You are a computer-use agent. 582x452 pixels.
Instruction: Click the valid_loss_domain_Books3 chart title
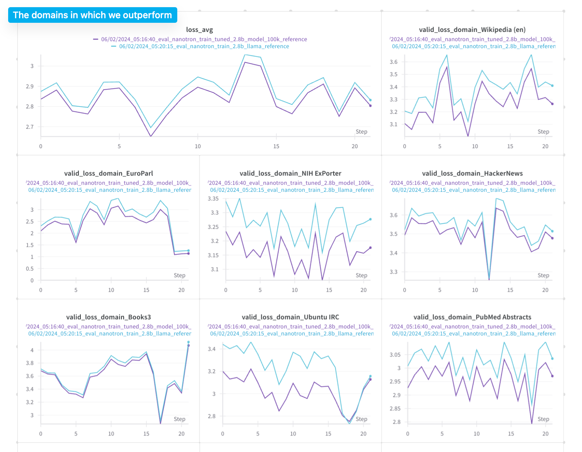pyautogui.click(x=109, y=317)
